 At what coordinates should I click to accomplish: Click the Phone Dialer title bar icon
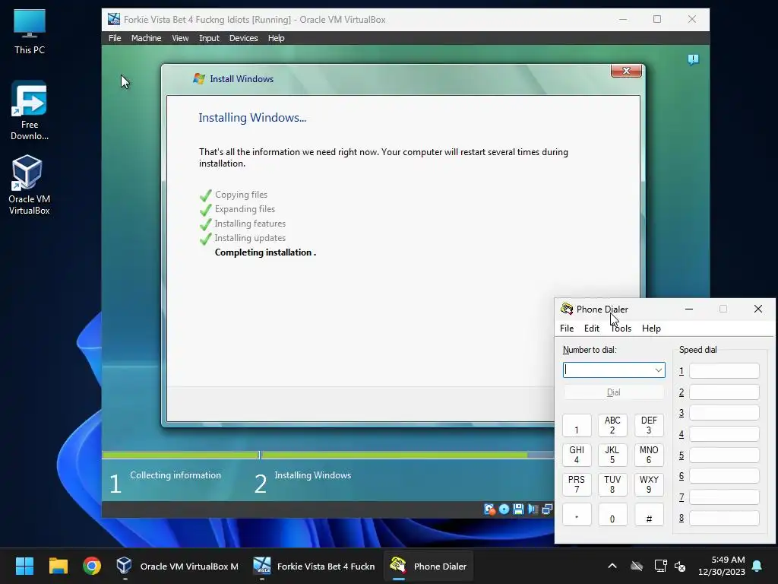(x=567, y=309)
